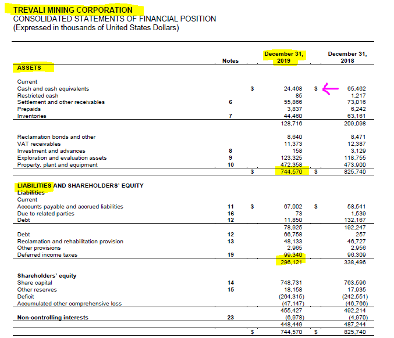The height and width of the screenshot is (338, 394).
Task: Click Accounts payable and accrued liabilities label
Action: pos(70,207)
